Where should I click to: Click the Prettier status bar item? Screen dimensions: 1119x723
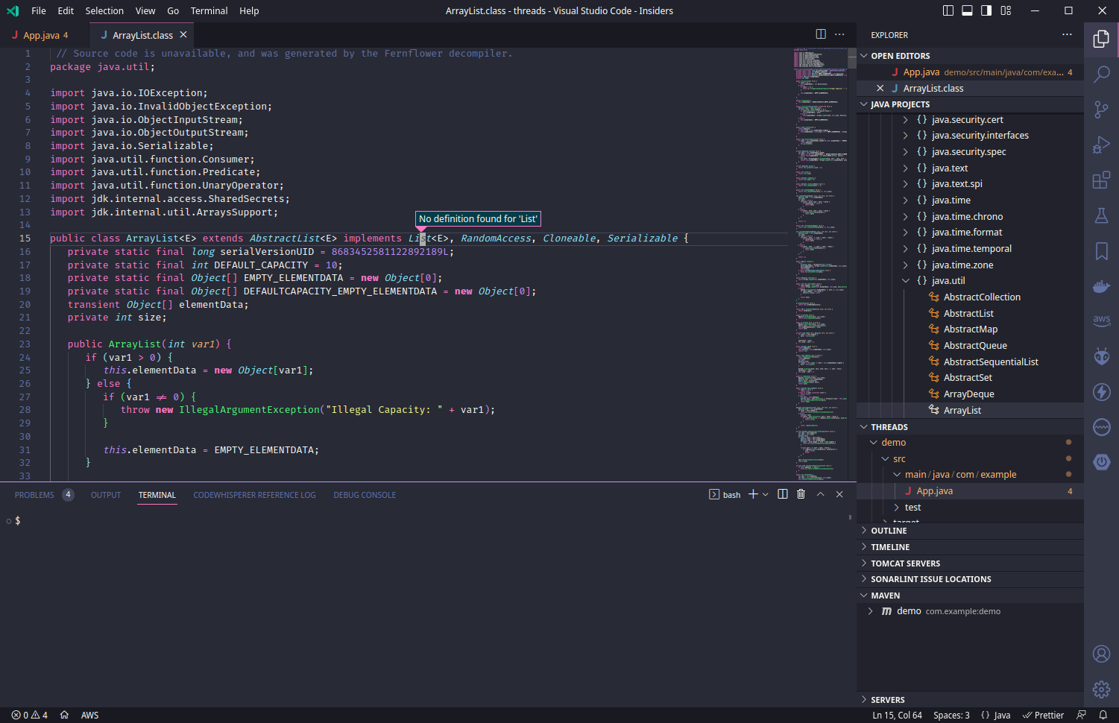pyautogui.click(x=1043, y=715)
